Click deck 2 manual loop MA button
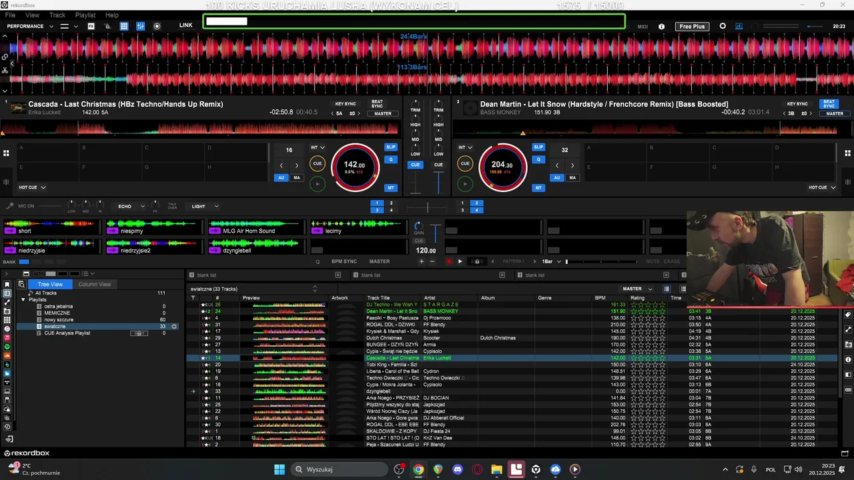The width and height of the screenshot is (854, 480). pyautogui.click(x=572, y=177)
